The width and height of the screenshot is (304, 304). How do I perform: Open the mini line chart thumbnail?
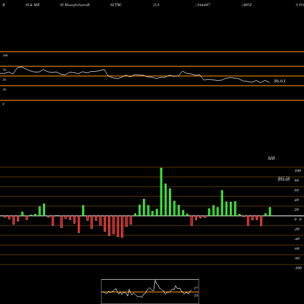tap(150, 291)
